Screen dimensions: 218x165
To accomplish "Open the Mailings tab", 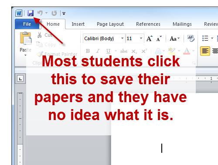I will [x=182, y=24].
